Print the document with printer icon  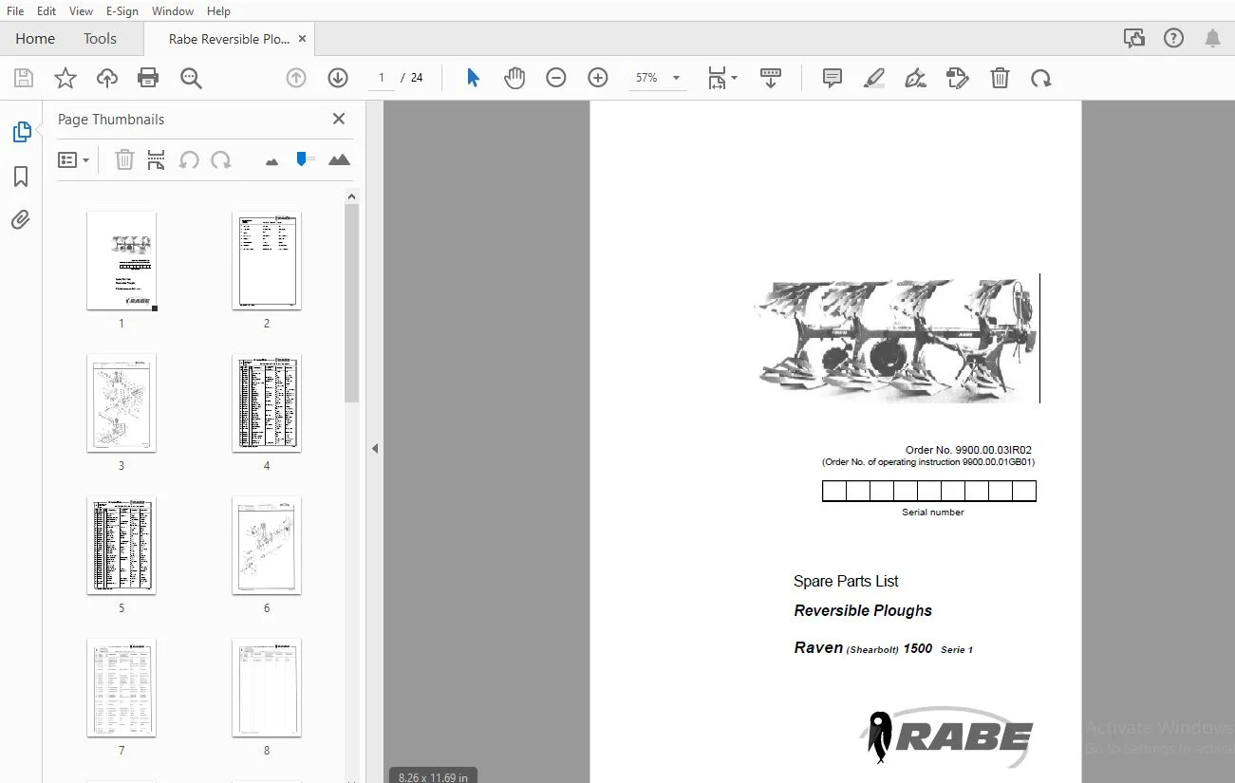coord(148,78)
